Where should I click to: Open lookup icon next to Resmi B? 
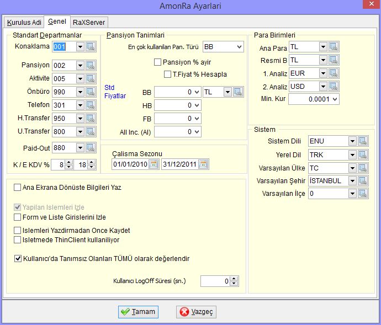pyautogui.click(x=334, y=60)
